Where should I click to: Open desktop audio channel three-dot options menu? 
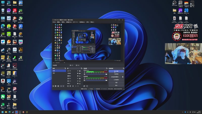[x=85, y=78]
